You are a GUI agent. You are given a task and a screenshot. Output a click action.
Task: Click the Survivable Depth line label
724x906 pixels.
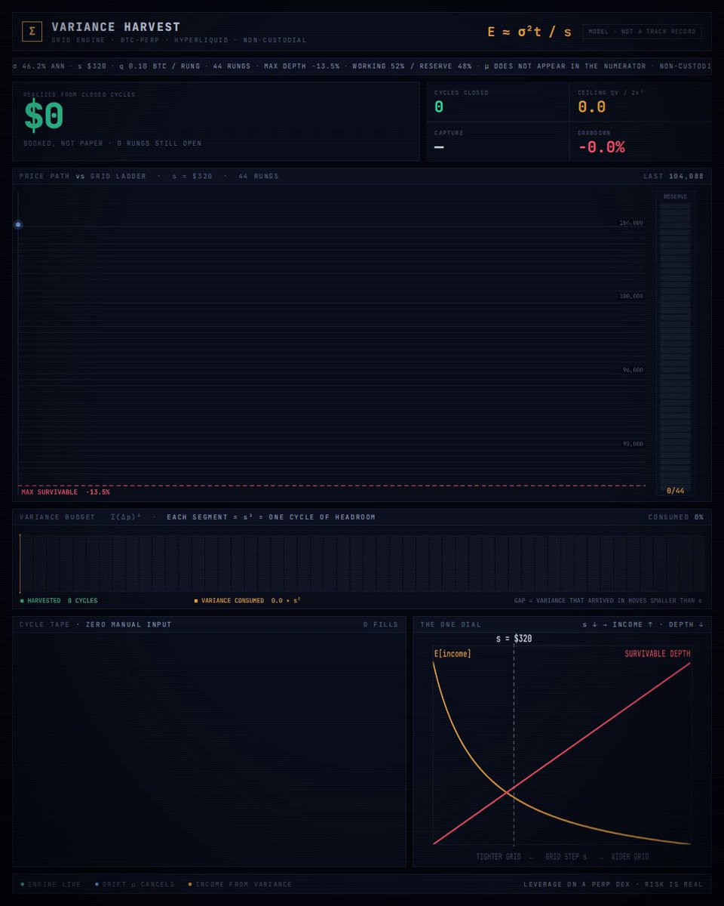pyautogui.click(x=657, y=654)
